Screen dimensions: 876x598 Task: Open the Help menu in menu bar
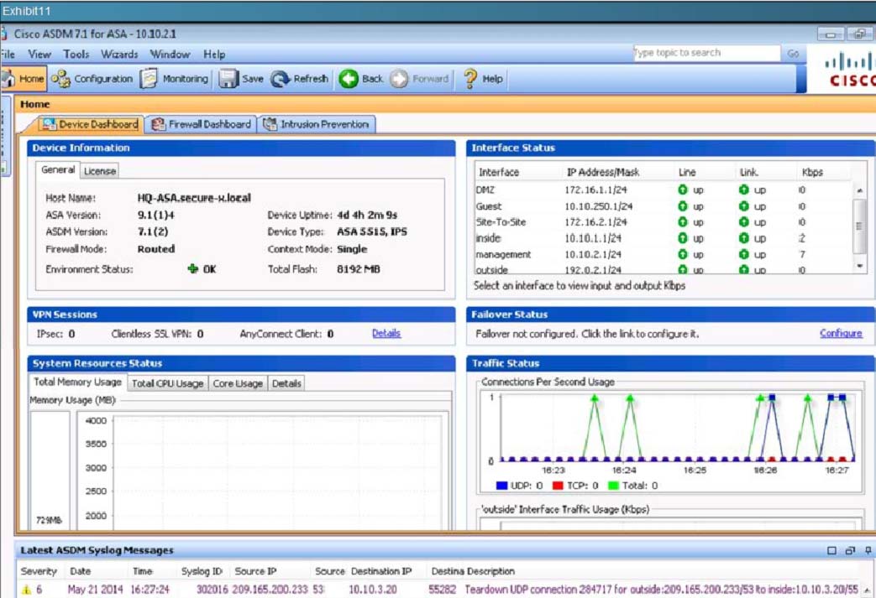tap(214, 55)
